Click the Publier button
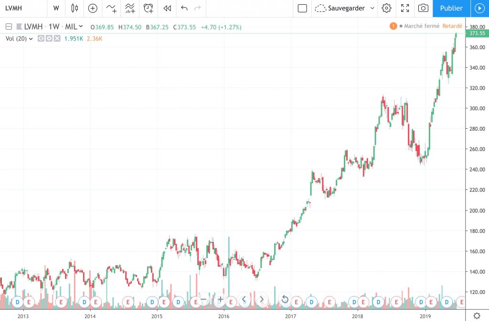This screenshot has width=489, height=321. pyautogui.click(x=451, y=8)
